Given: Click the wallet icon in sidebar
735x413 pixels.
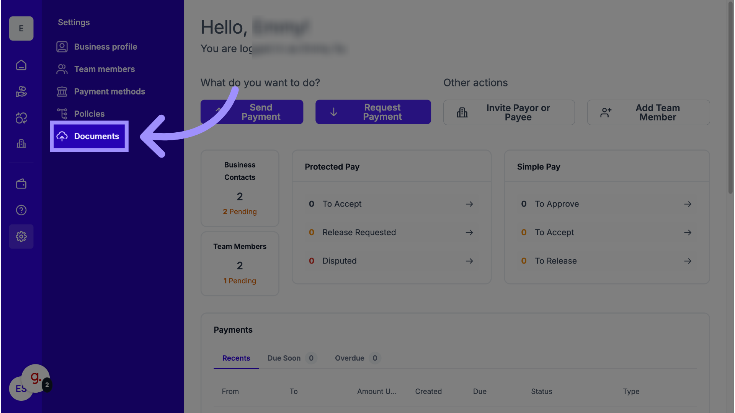Looking at the screenshot, I should [21, 184].
